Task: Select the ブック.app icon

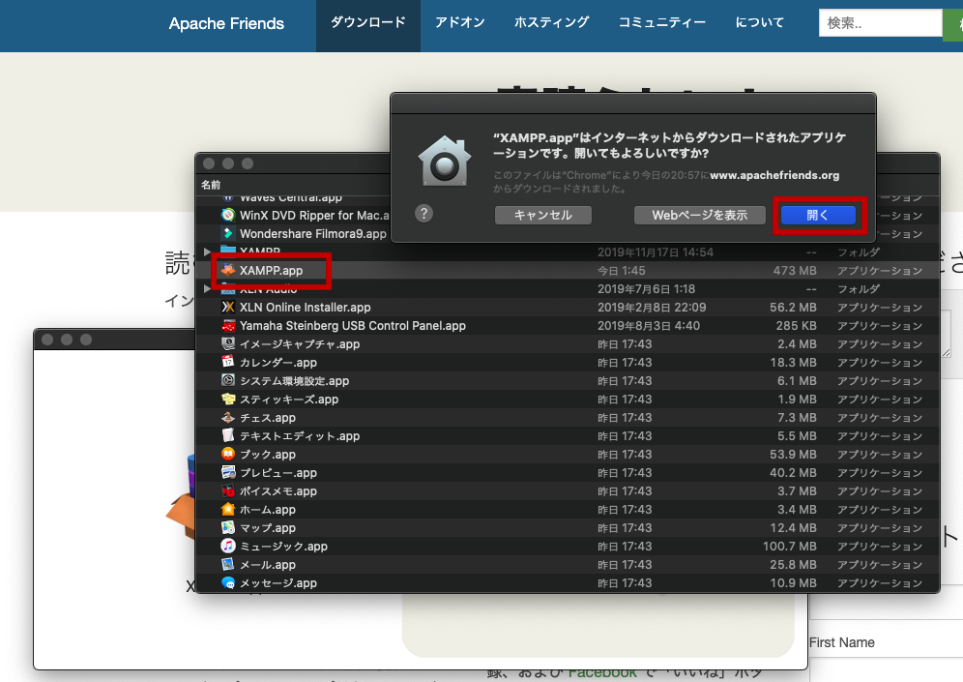Action: 228,454
